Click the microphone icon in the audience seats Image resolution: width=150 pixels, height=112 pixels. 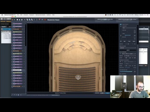click(x=78, y=77)
